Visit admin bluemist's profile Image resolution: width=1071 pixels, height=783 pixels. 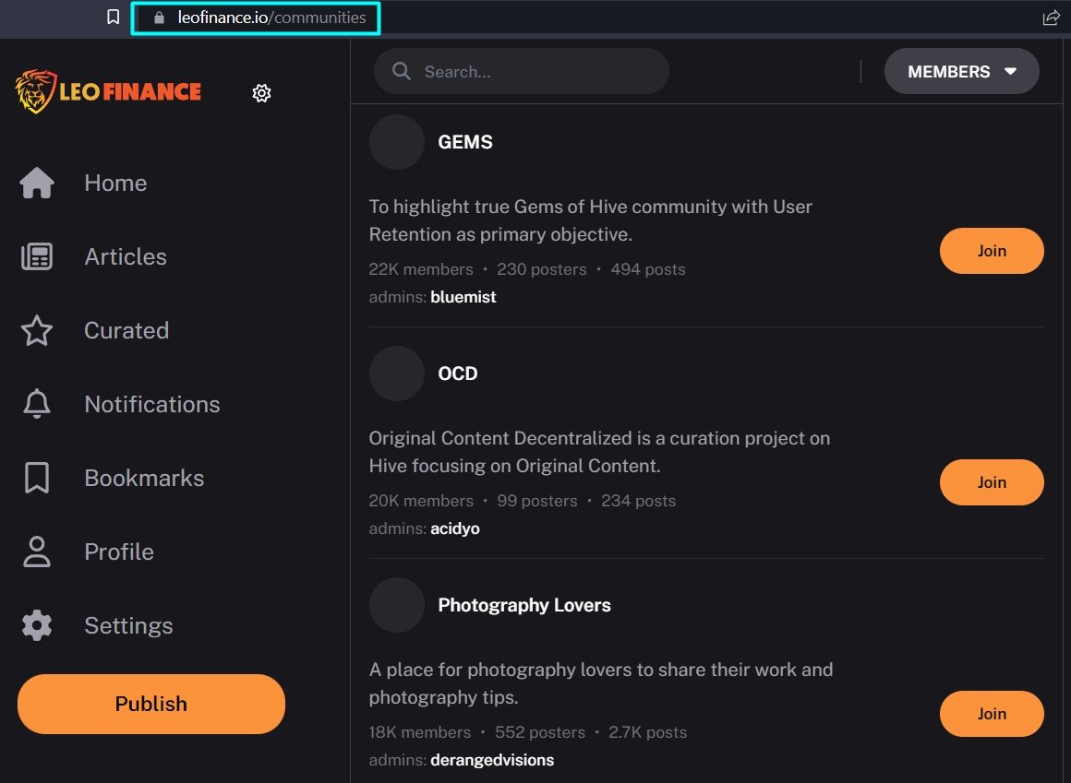coord(463,297)
